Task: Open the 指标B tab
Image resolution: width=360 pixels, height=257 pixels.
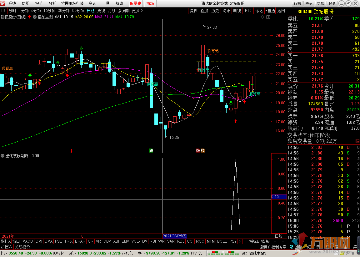Action: 254,241
